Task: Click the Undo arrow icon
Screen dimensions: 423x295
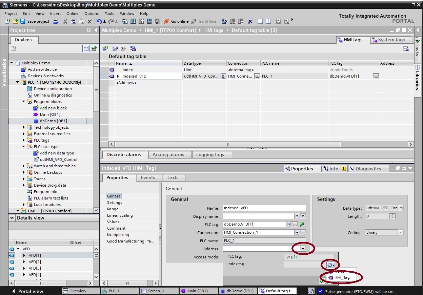Action: click(x=99, y=21)
